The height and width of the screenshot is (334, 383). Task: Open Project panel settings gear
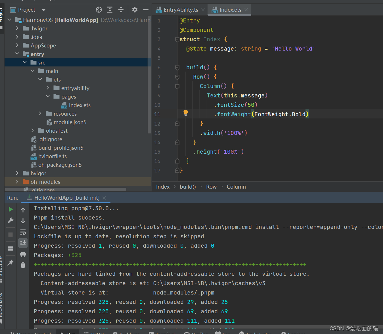pos(135,10)
